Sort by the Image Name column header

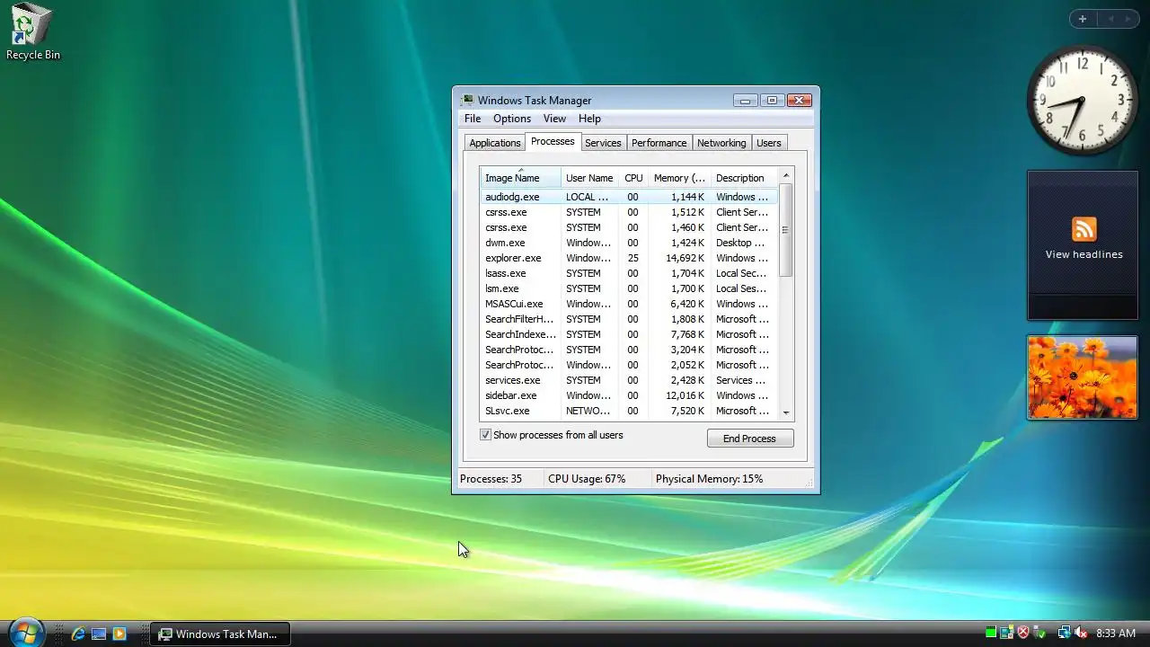click(x=520, y=178)
